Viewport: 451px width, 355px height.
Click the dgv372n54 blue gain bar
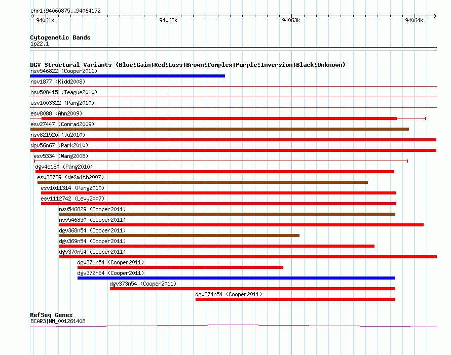[237, 278]
